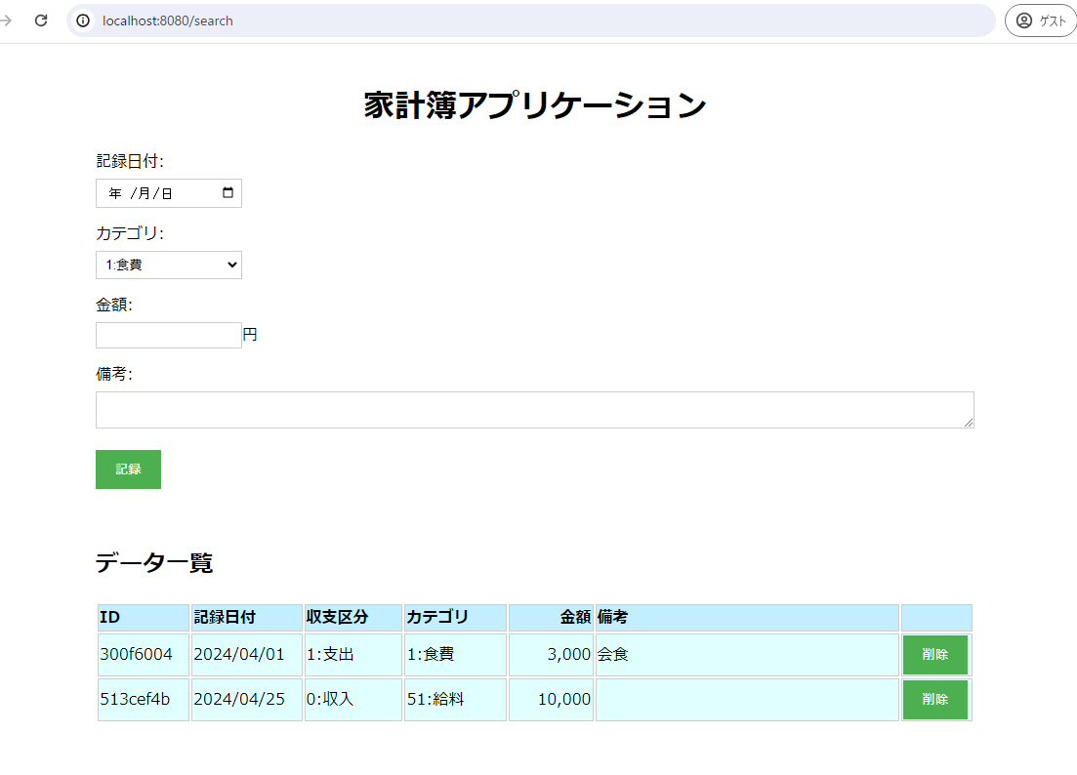Select the ID column header
The height and width of the screenshot is (775, 1077).
143,617
